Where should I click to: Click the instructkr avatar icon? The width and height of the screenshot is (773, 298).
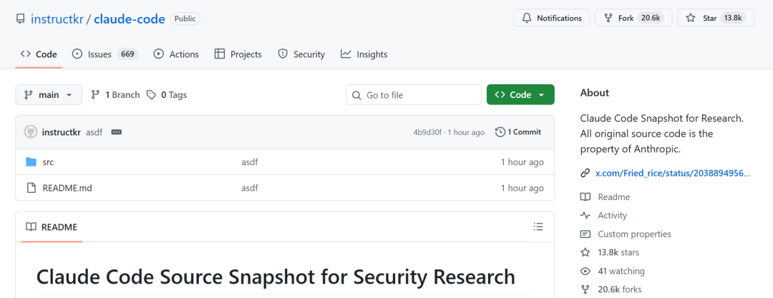(31, 132)
